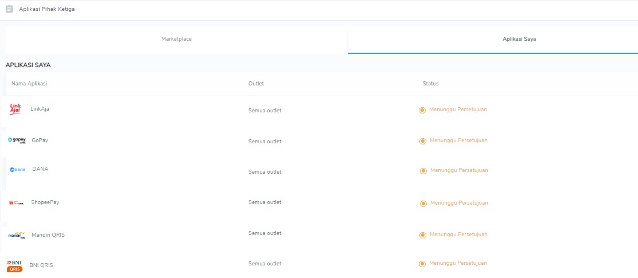Viewport: 638px width, 278px height.
Task: Click LinkAja pending status circle icon
Action: coord(422,110)
